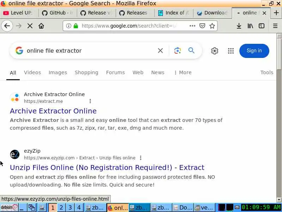The width and height of the screenshot is (282, 212).
Task: Expand the More search filters menu
Action: tap(183, 72)
